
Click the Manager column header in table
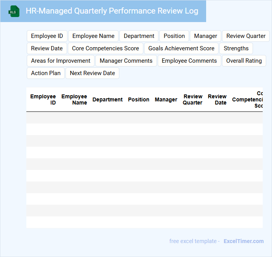[x=166, y=99]
